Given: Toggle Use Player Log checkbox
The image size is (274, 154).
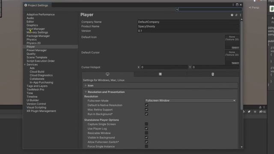Looking at the screenshot, I should 146,128.
